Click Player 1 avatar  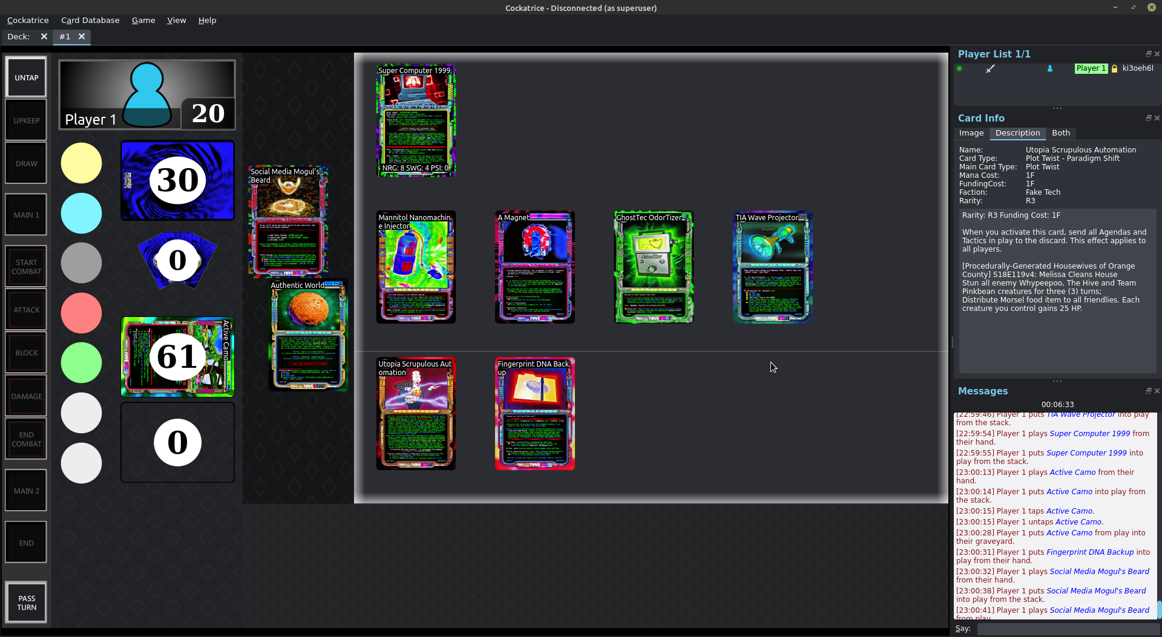point(147,94)
